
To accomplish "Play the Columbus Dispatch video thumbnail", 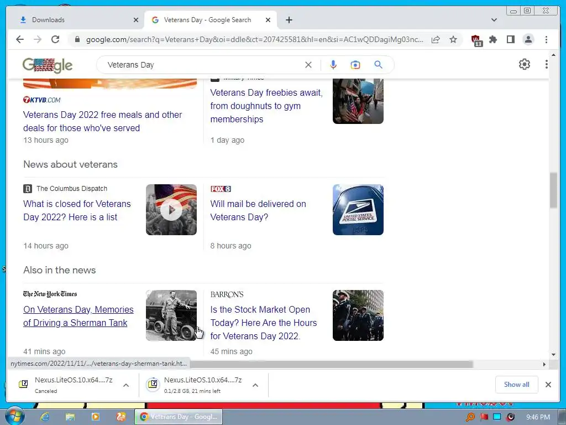I will pyautogui.click(x=171, y=210).
